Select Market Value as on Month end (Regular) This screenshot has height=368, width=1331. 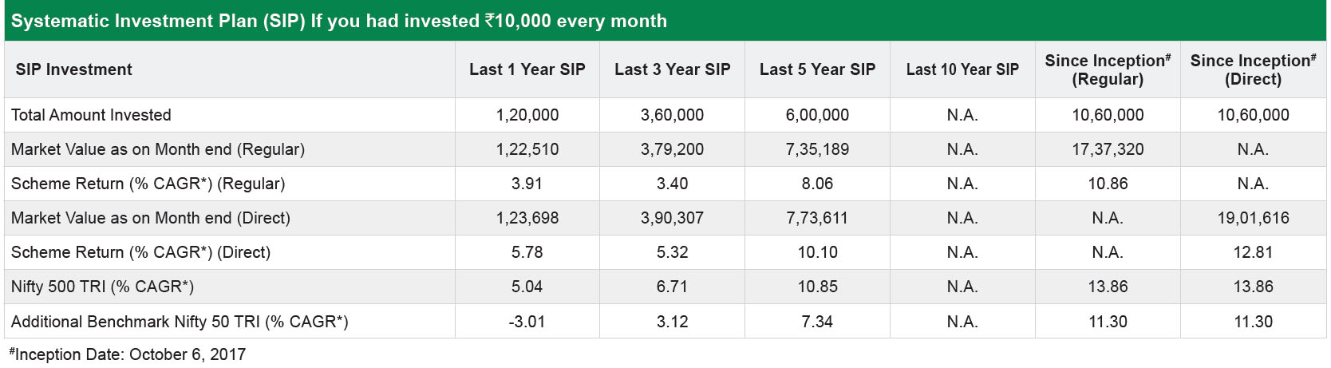click(x=158, y=149)
